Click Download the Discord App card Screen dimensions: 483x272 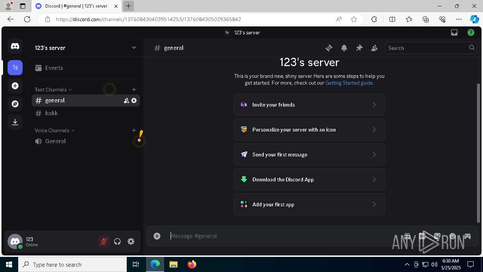click(309, 179)
